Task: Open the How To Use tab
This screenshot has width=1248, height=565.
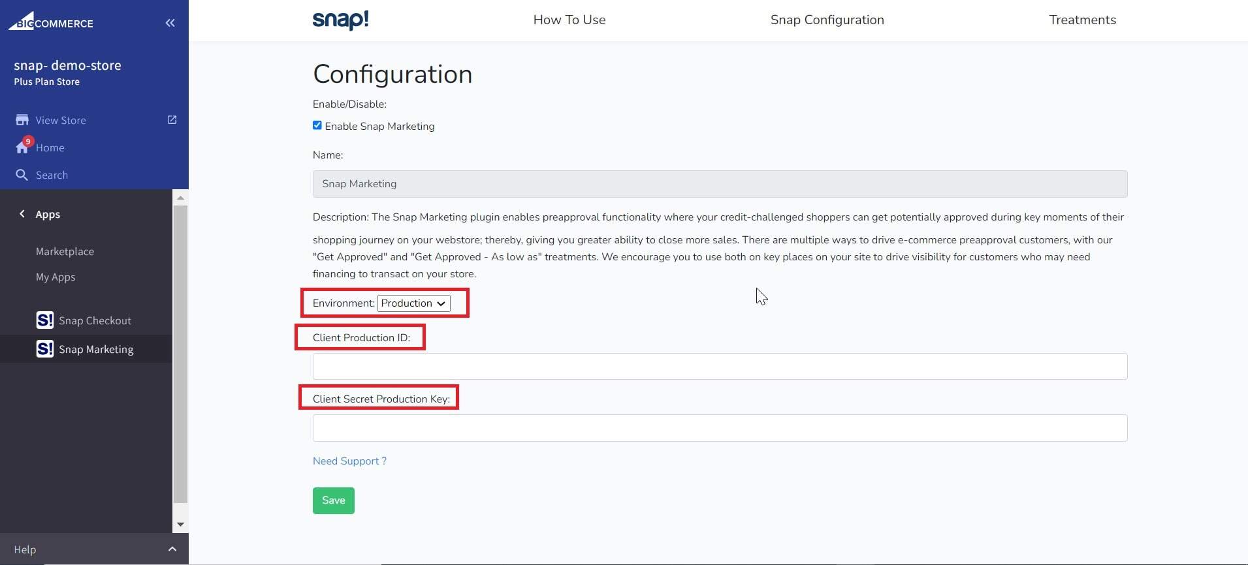Action: tap(569, 20)
